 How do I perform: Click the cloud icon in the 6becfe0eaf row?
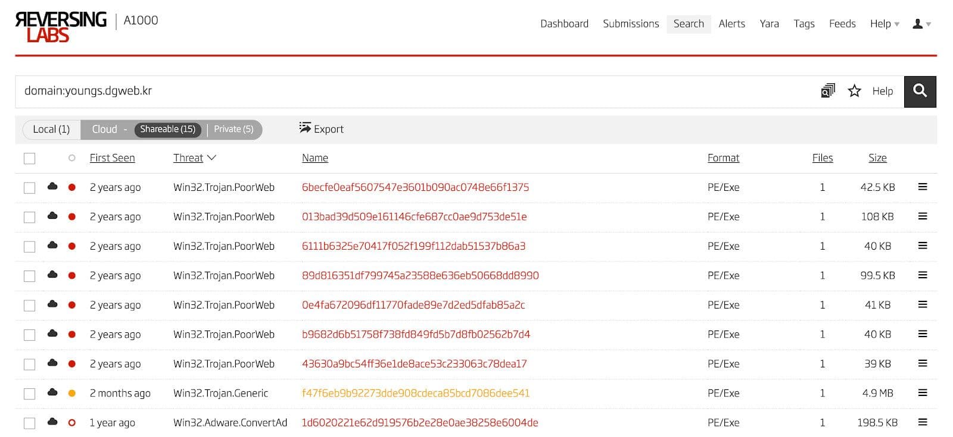[x=52, y=186]
